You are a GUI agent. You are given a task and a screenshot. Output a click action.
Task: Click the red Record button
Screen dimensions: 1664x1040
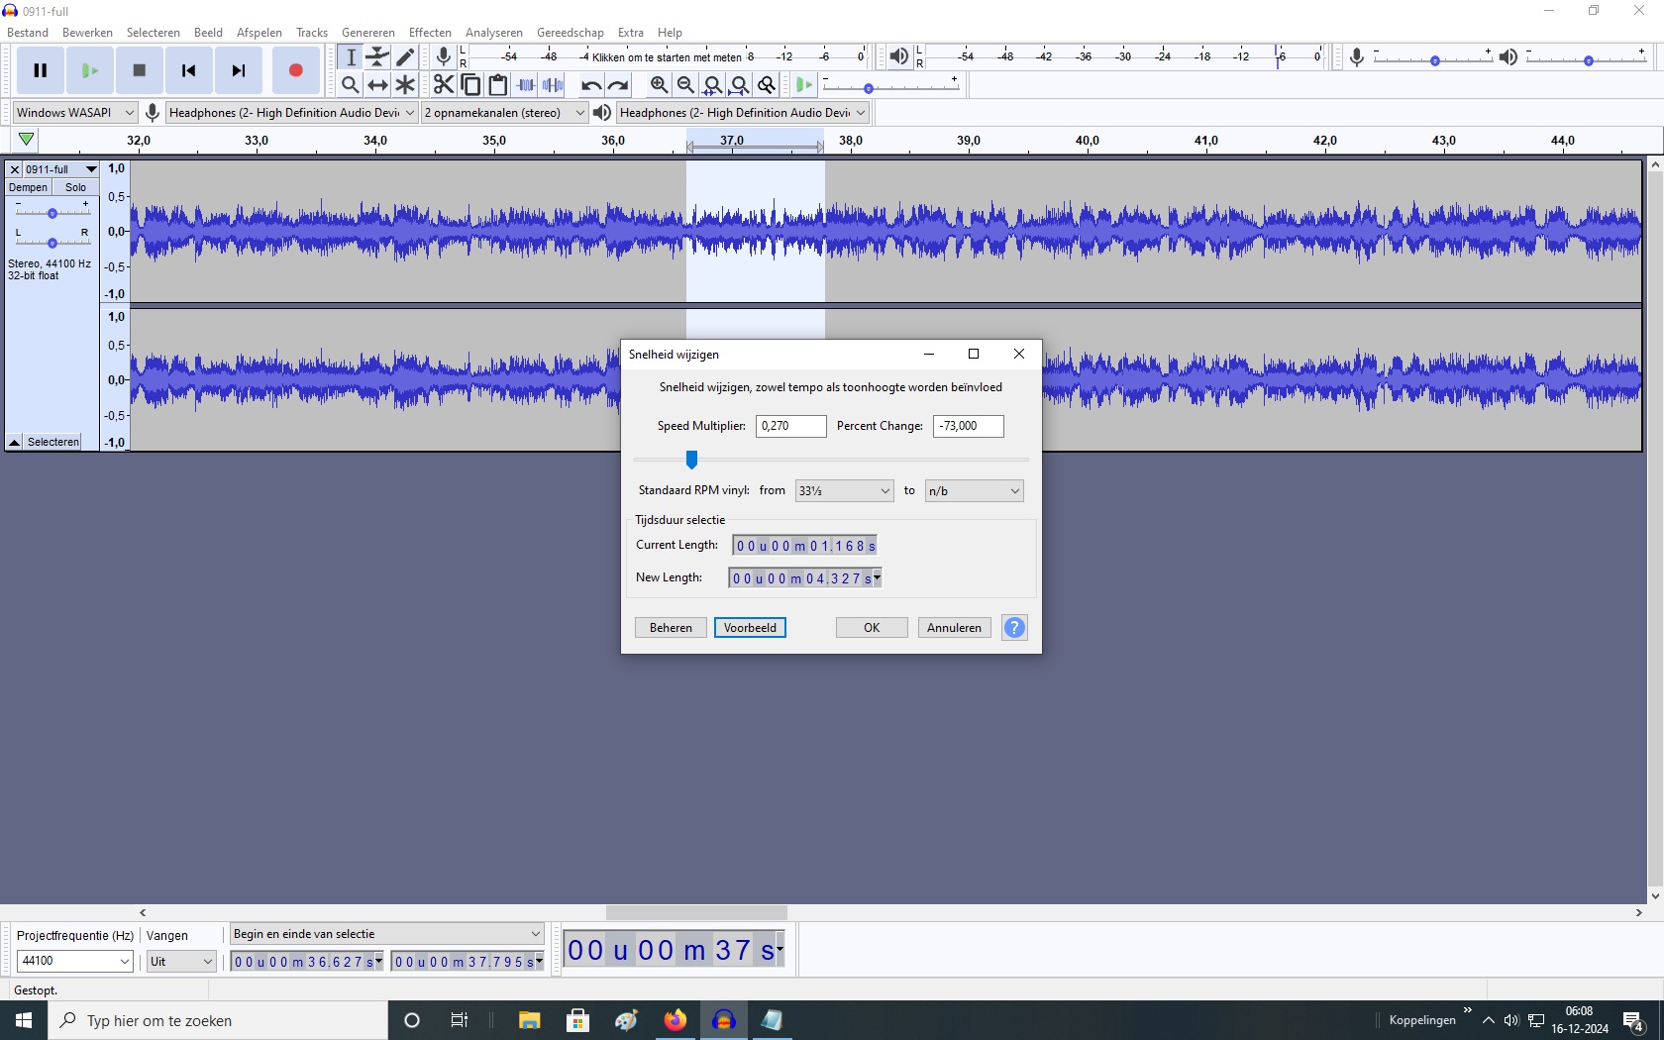295,70
